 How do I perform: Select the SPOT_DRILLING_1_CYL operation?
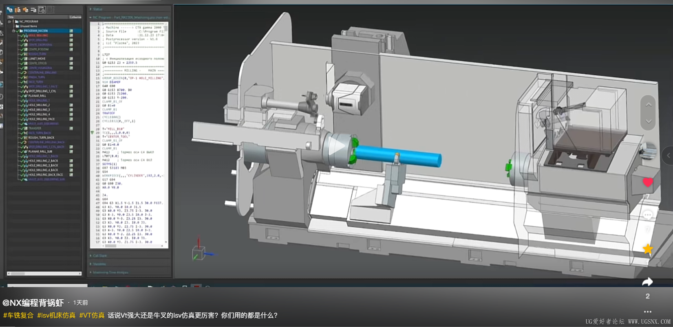42,91
